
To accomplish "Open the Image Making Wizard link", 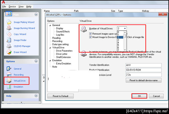I will coord(24,22).
